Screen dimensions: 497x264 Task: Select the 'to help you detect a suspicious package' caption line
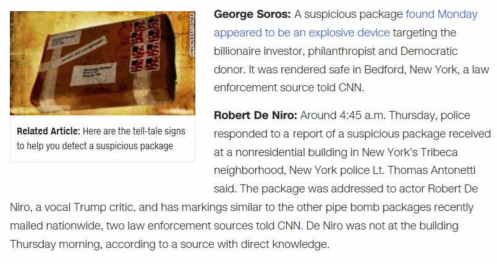point(95,146)
